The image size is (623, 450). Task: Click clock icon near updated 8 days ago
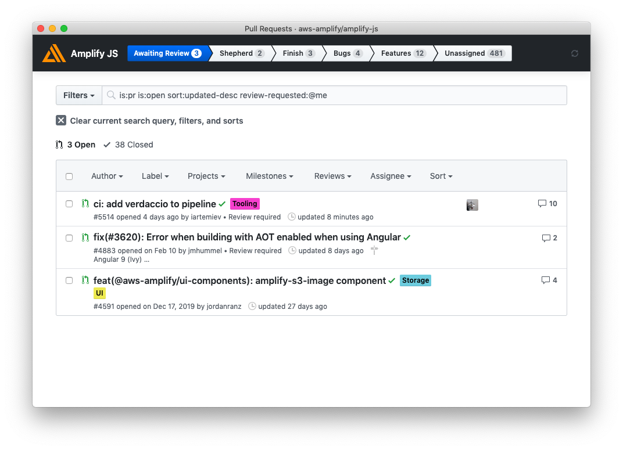pyautogui.click(x=292, y=250)
